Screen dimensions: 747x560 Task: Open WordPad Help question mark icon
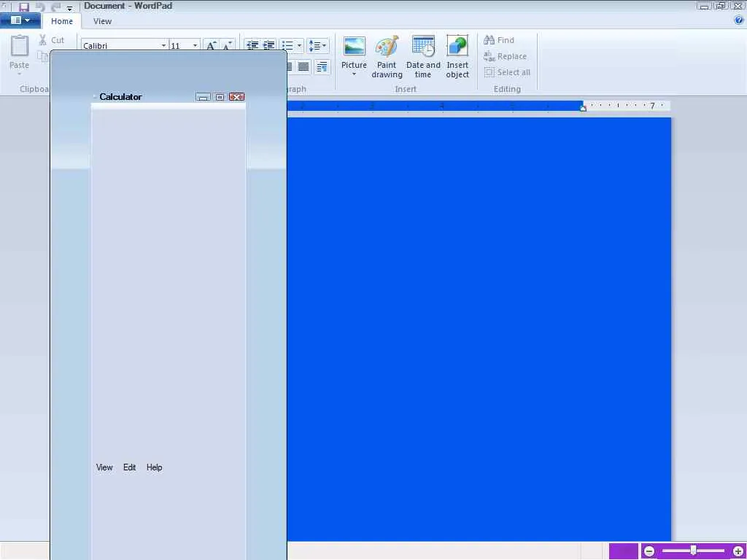(x=740, y=20)
